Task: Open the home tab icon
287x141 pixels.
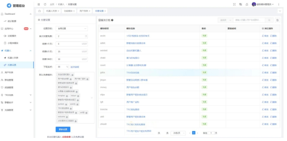Action: 39,11
